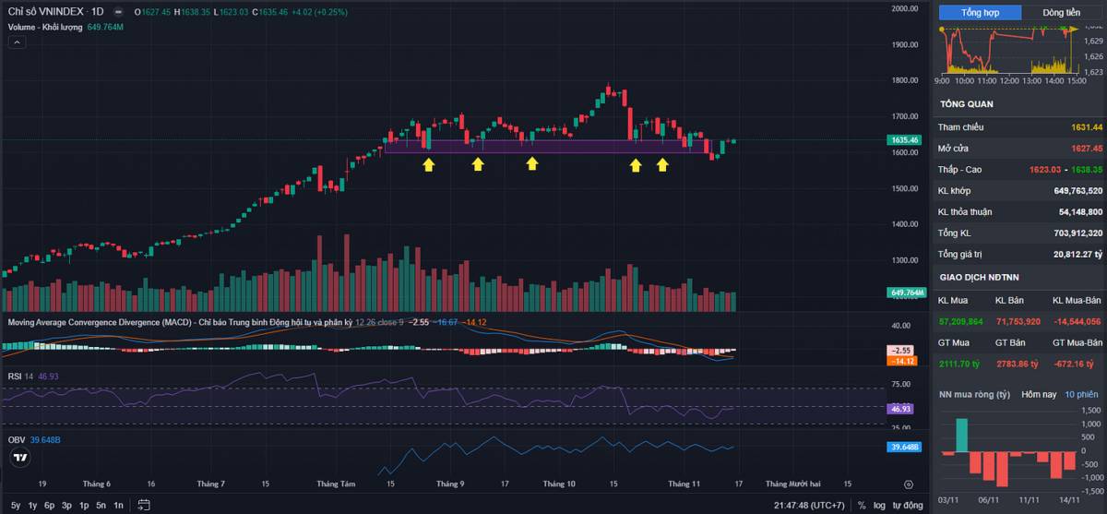Screen dimensions: 1107x514
Task: Select the 6p time range
Action: pos(50,505)
